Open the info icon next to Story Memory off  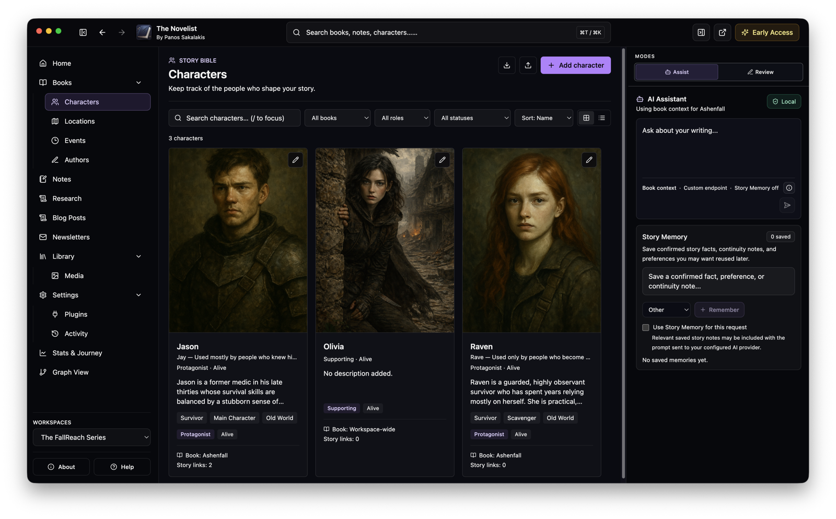[789, 188]
